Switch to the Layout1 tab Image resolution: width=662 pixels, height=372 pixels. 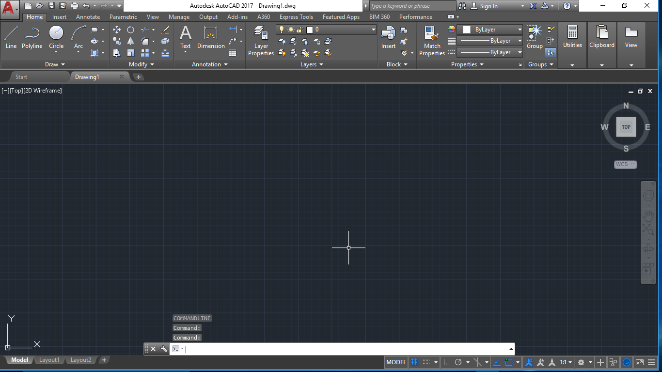click(x=49, y=360)
